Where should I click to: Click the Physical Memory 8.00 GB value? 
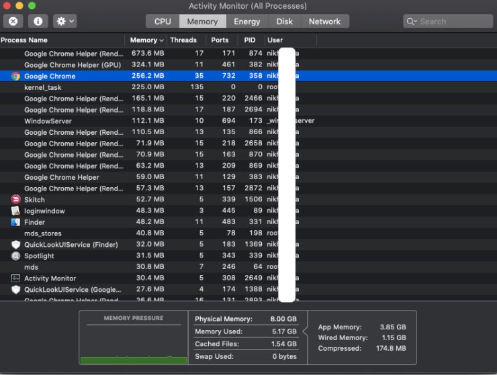(x=283, y=319)
